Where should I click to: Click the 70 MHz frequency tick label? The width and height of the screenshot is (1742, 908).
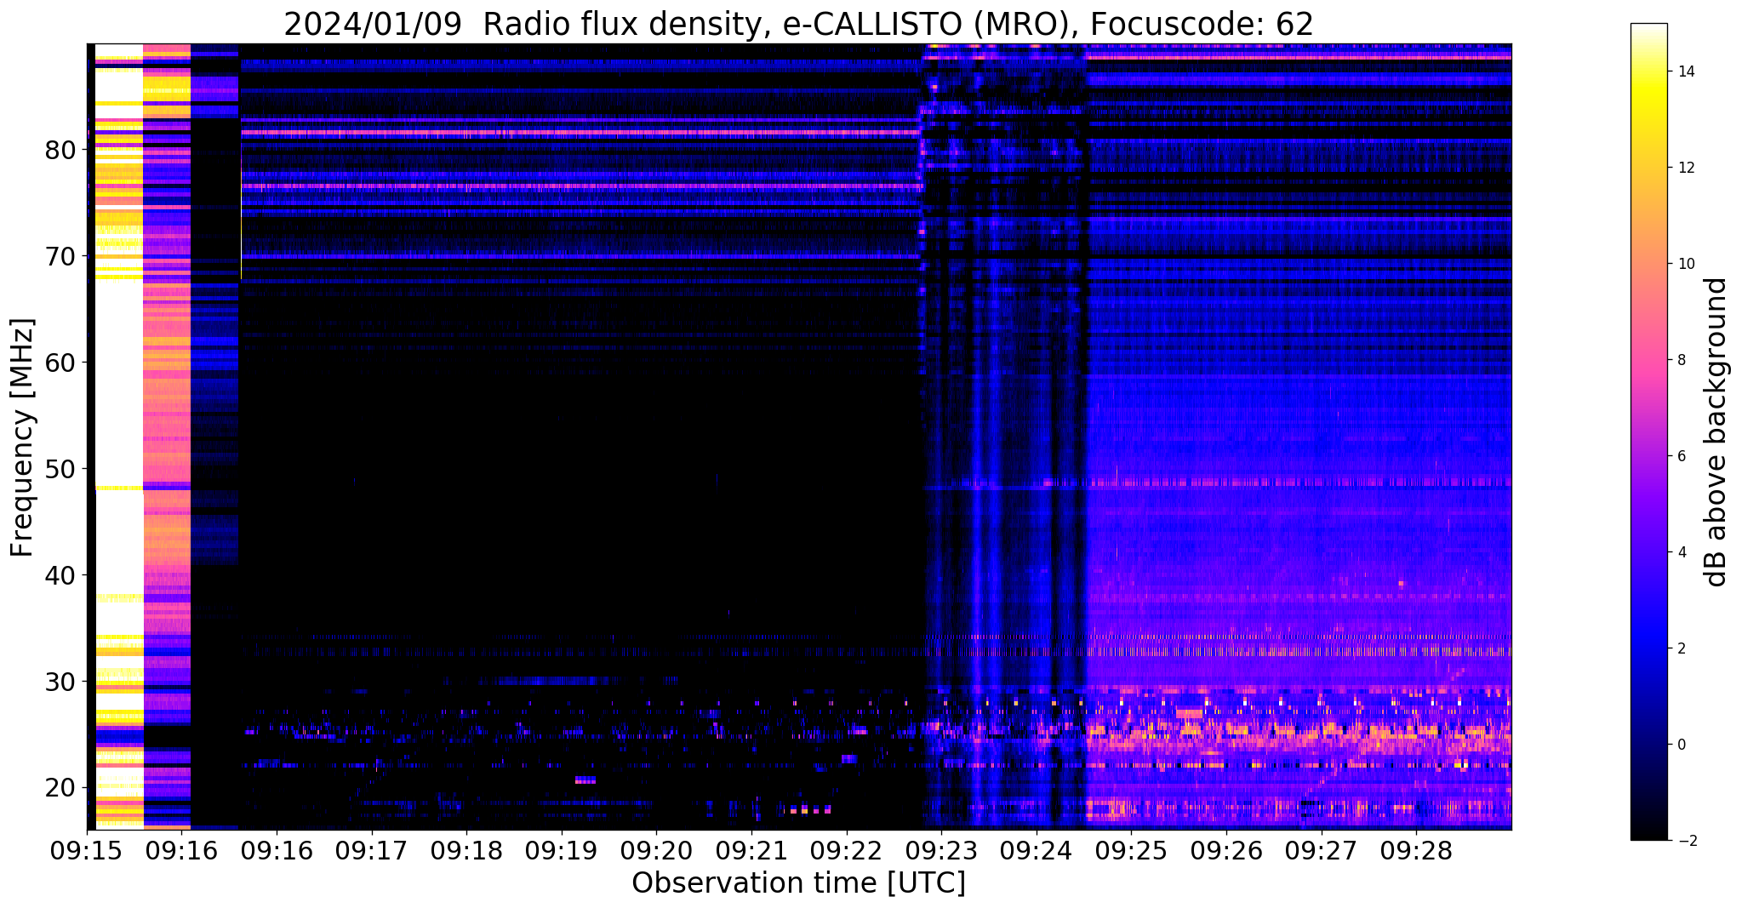tap(60, 256)
